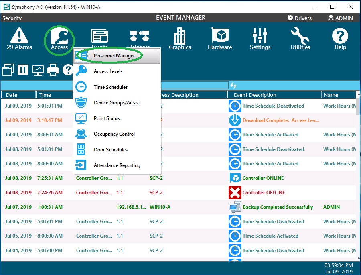Click clock icon for Jul 09 8:00:01 AM event

pos(235,134)
